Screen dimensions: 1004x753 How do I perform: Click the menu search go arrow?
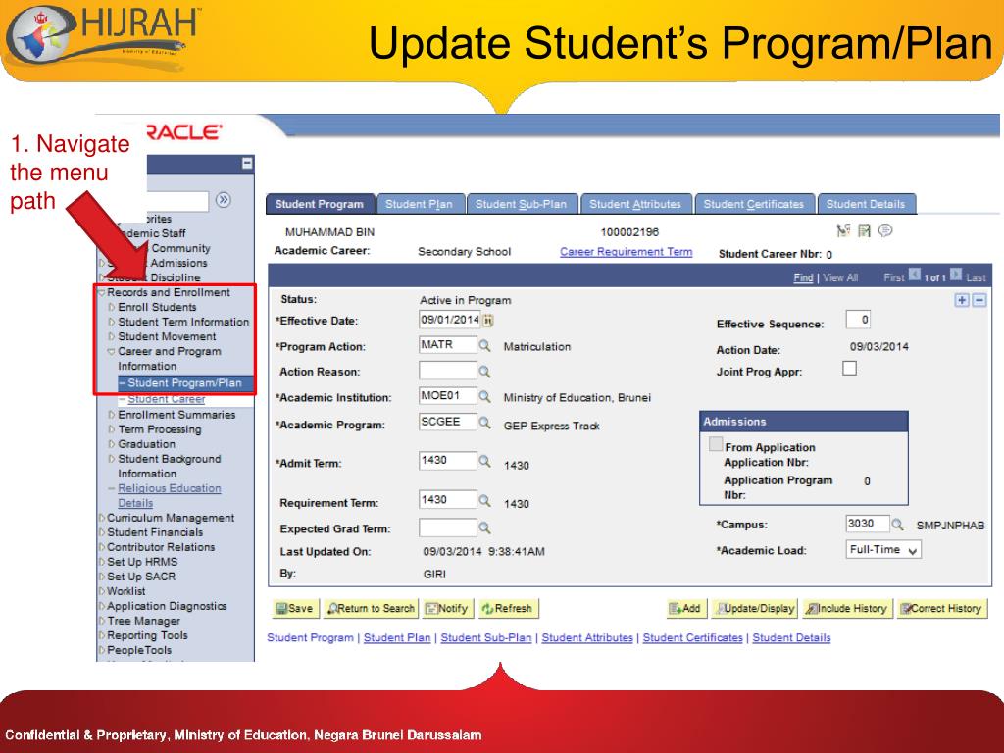pyautogui.click(x=223, y=200)
